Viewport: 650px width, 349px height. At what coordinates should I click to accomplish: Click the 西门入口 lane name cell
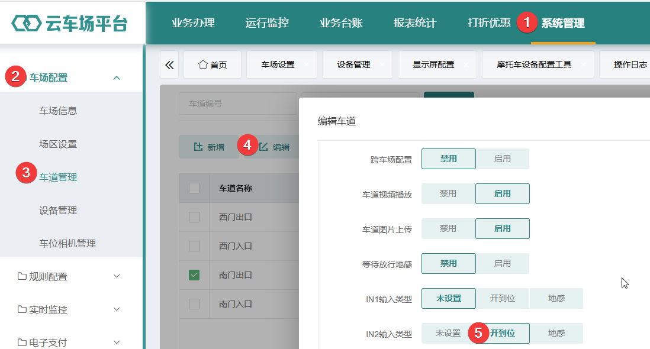tap(236, 246)
